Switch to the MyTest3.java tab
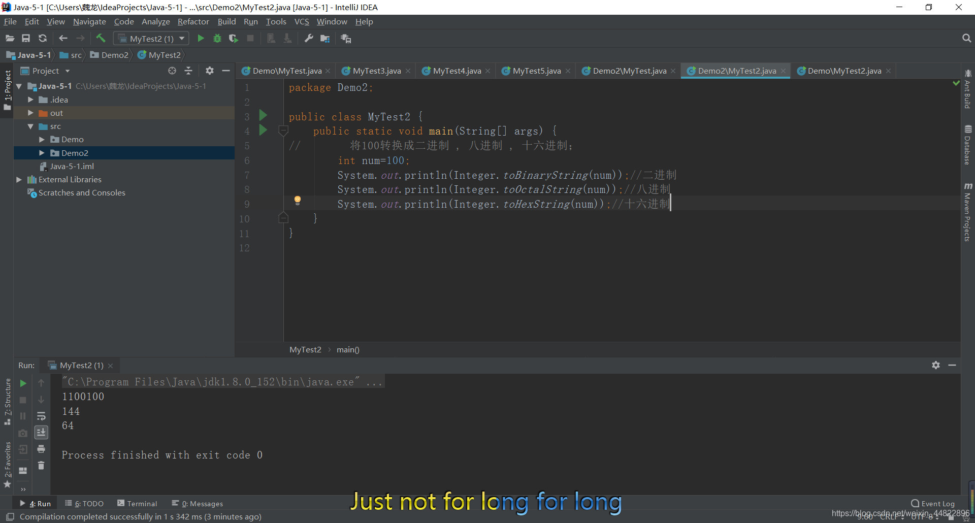 pyautogui.click(x=376, y=71)
